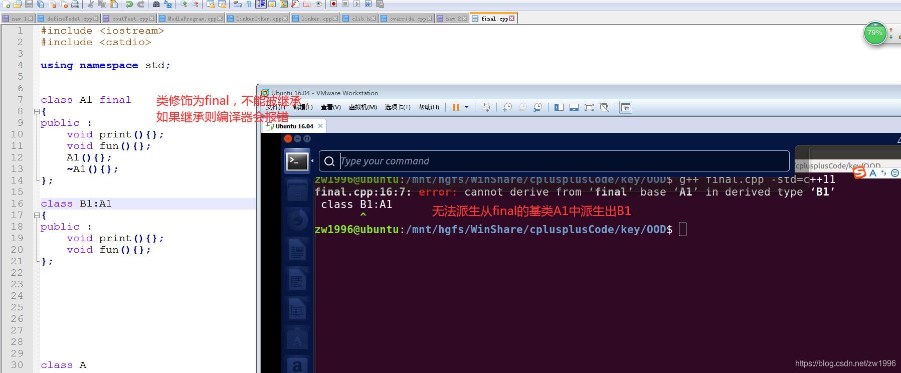The height and width of the screenshot is (373, 901).
Task: Expand the VMware power options dropdown arrow
Action: [x=466, y=107]
